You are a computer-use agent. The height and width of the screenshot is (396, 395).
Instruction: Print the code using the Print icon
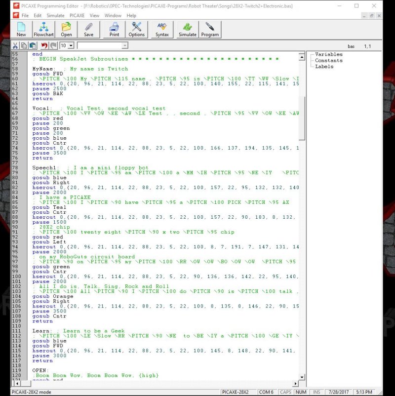click(x=114, y=30)
